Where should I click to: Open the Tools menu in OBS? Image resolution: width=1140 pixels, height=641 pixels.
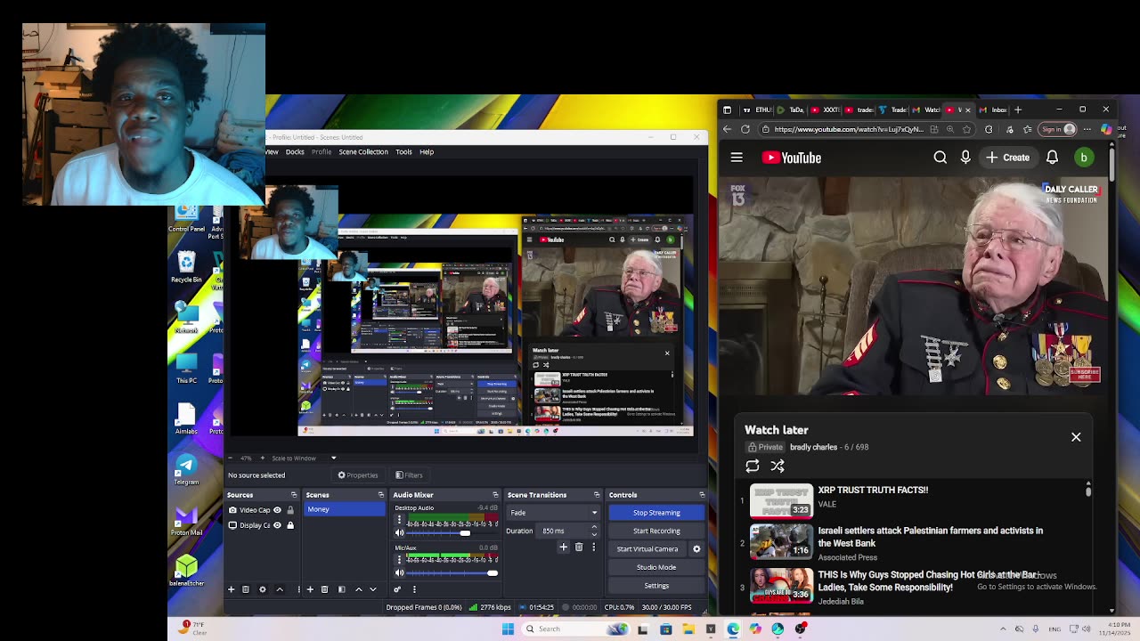coord(403,152)
